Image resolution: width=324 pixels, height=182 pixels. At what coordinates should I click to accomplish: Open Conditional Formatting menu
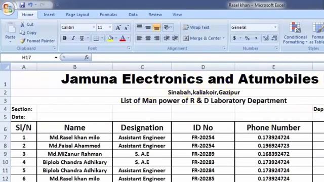click(295, 33)
